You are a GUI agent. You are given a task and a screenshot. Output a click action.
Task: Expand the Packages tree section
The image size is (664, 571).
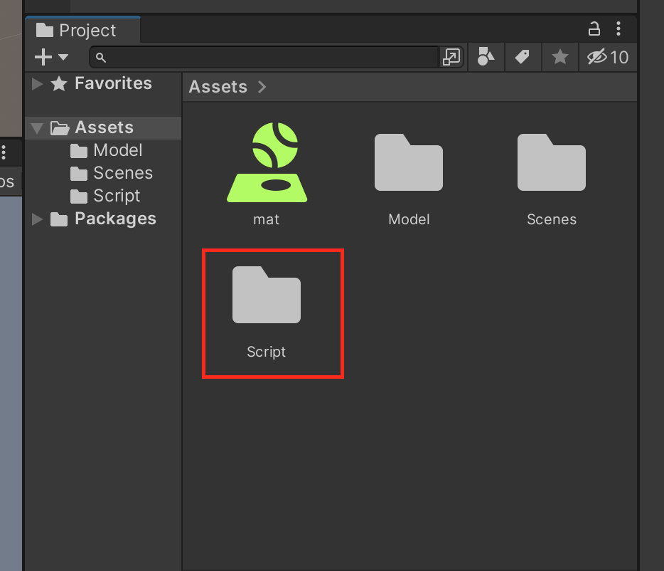[38, 219]
